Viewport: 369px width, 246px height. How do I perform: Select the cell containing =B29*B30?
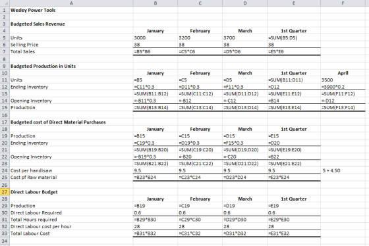tap(155, 220)
